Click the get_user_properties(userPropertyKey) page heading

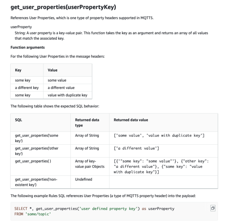pyautogui.click(x=63, y=7)
